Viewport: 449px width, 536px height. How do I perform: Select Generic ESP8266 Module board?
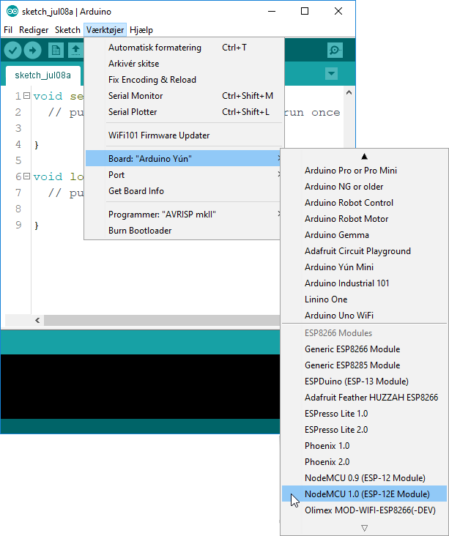coord(352,349)
